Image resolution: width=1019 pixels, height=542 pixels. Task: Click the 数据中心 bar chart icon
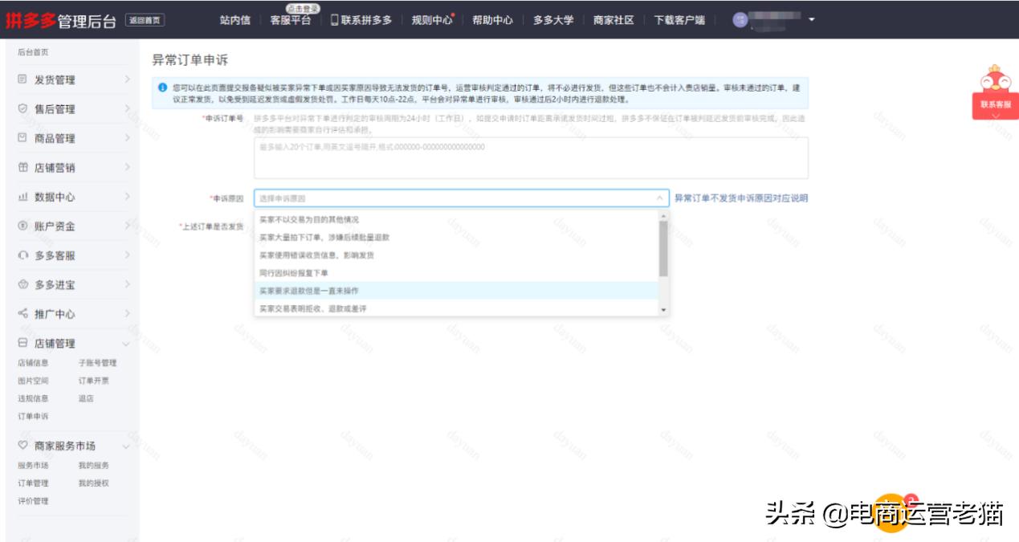[22, 197]
